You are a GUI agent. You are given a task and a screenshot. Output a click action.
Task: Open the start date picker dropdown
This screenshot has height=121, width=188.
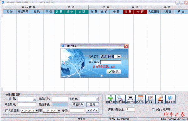coord(37,111)
